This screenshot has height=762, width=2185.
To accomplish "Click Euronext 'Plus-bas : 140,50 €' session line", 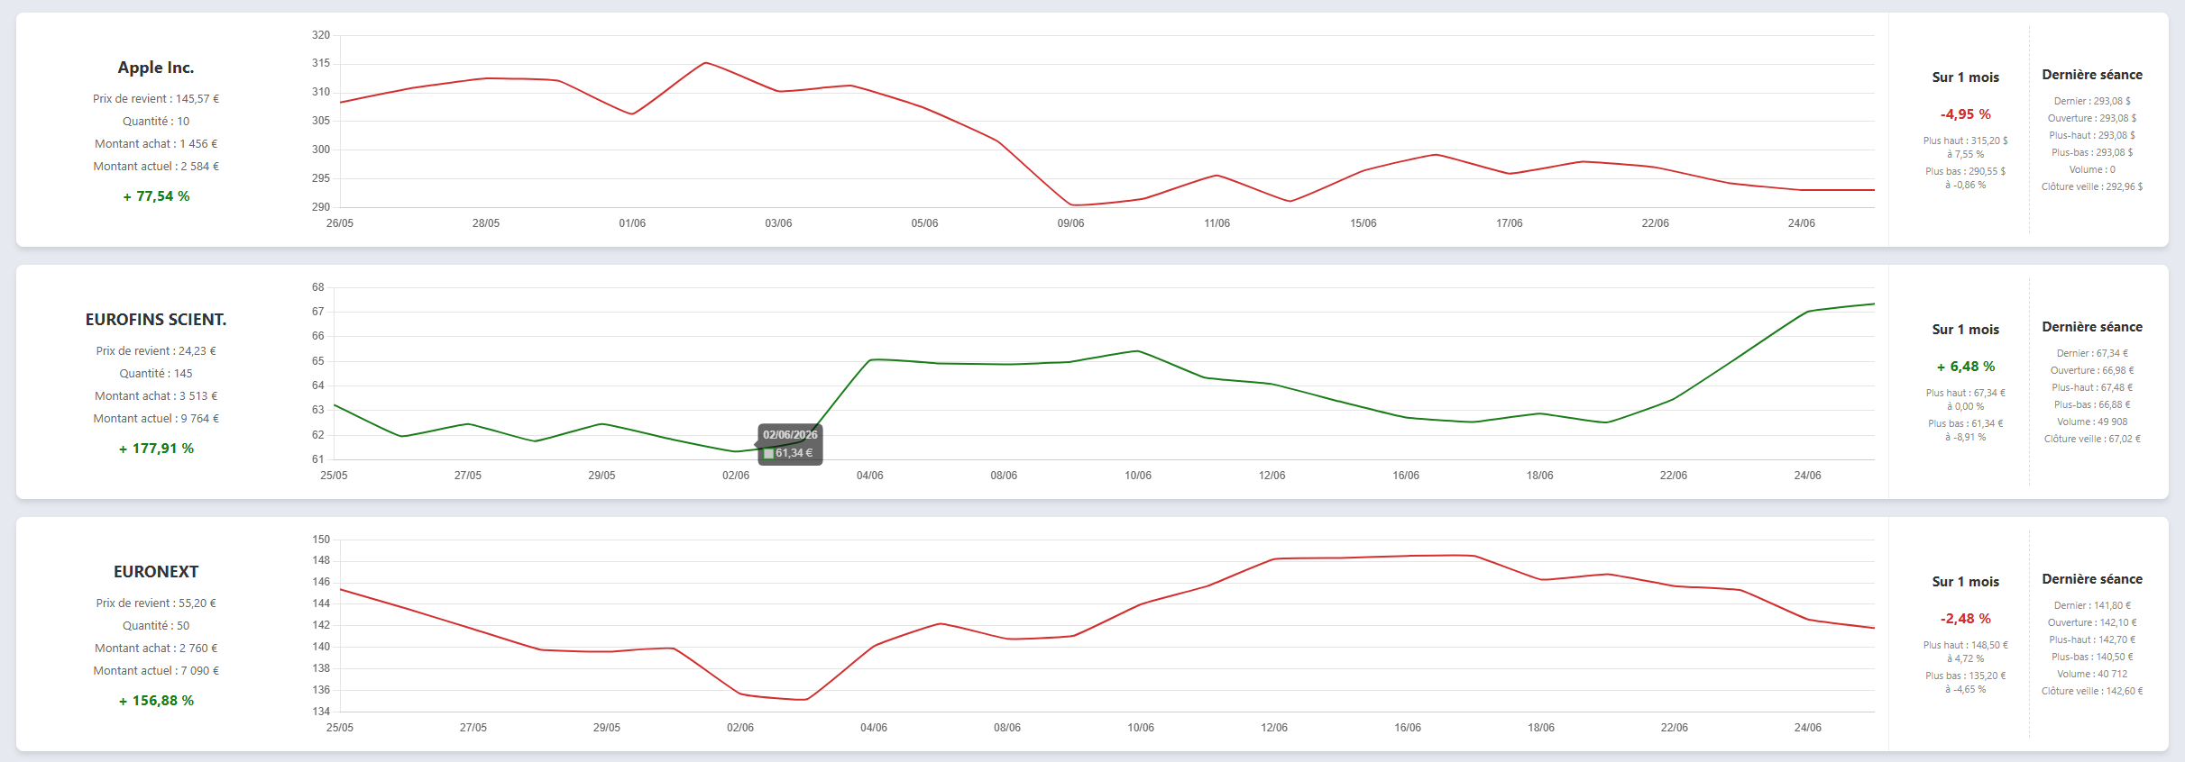I will 2092,657.
